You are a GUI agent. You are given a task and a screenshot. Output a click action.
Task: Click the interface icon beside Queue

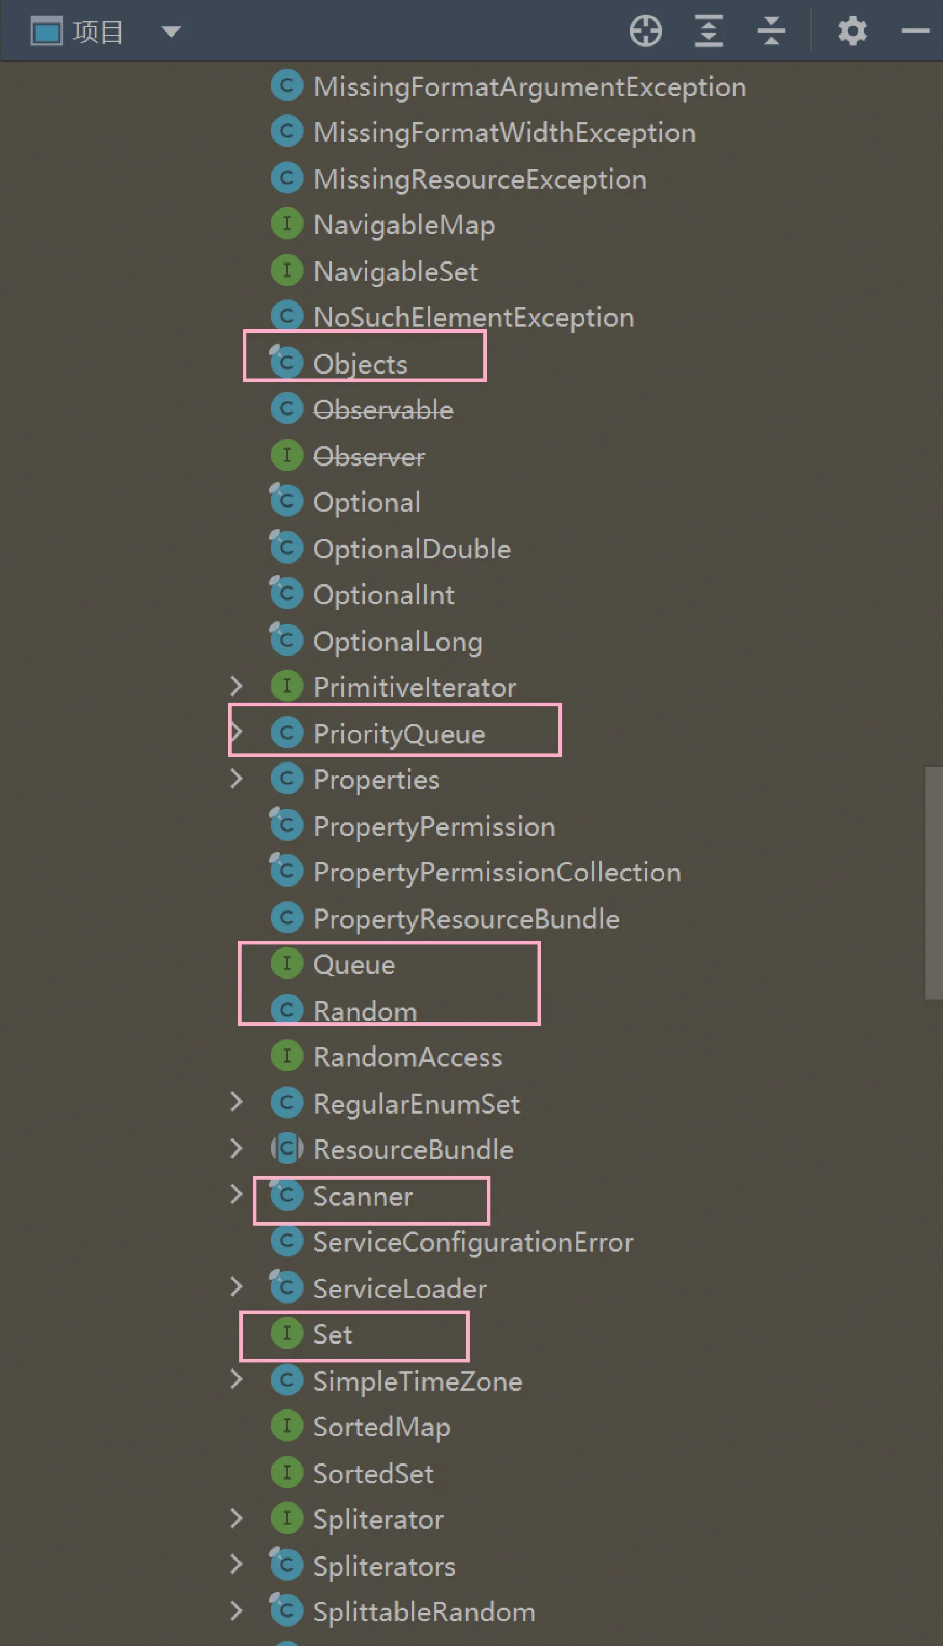click(287, 964)
